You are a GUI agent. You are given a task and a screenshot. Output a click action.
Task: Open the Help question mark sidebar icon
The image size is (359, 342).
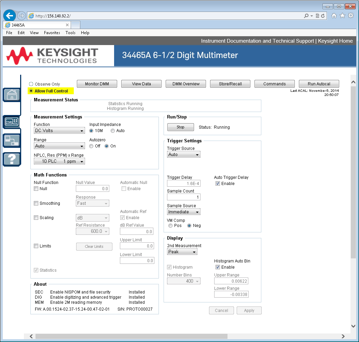click(12, 159)
